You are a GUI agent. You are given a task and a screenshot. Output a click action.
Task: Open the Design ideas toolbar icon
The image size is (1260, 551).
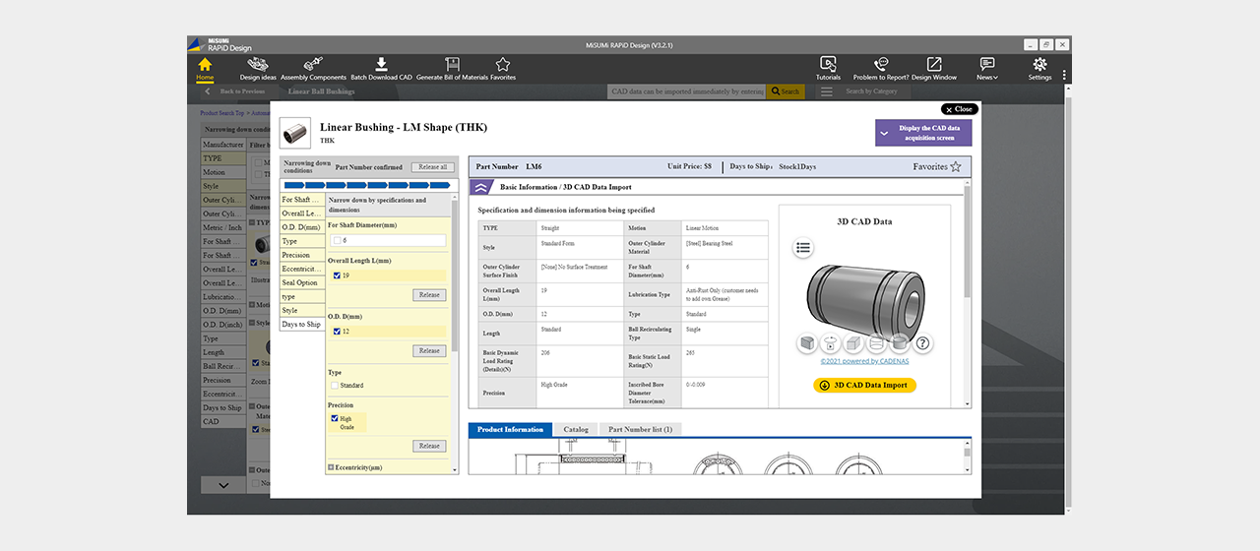(x=257, y=68)
